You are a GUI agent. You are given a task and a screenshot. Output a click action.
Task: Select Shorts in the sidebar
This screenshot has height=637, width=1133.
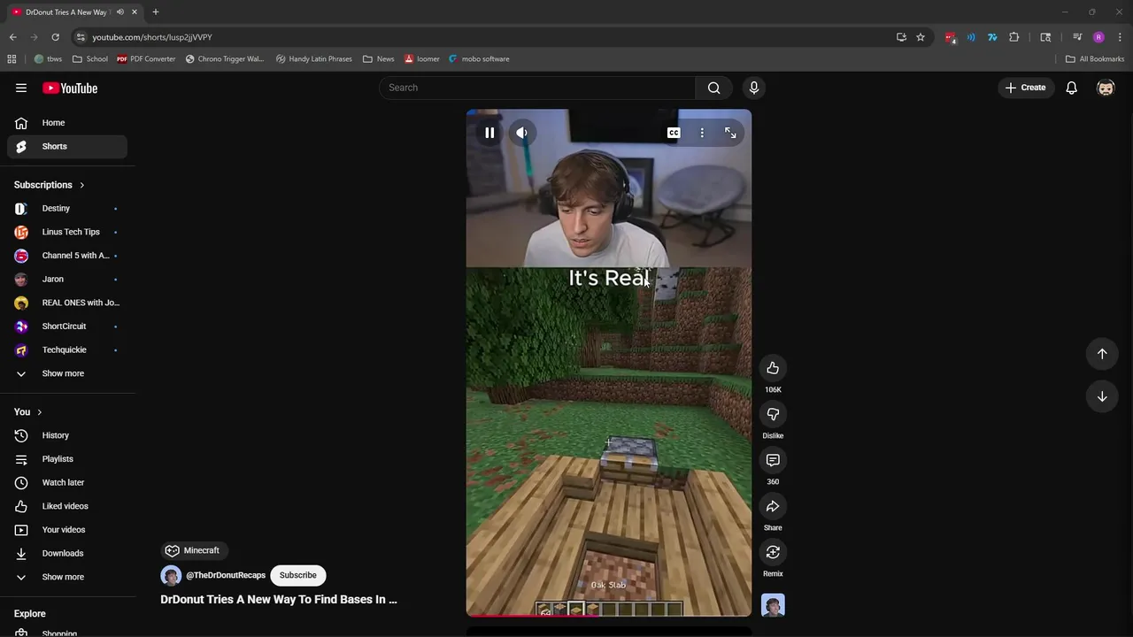(67, 146)
